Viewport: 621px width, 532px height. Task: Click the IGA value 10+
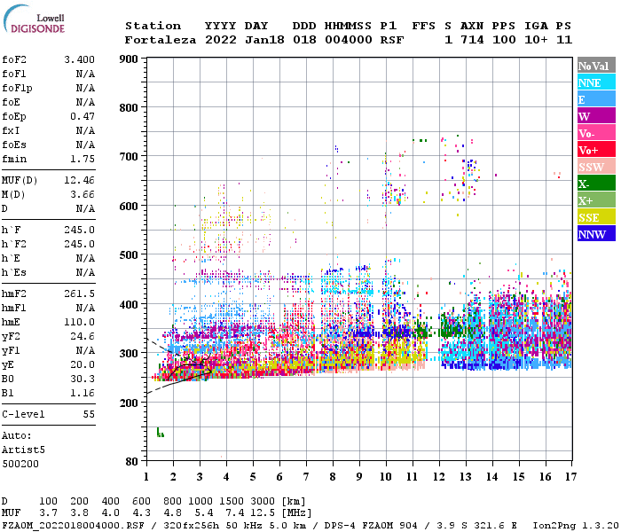tap(536, 40)
